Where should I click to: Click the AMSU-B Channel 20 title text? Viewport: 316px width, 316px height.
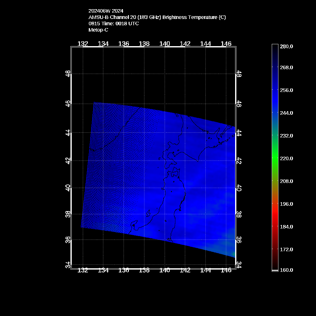tap(157, 17)
